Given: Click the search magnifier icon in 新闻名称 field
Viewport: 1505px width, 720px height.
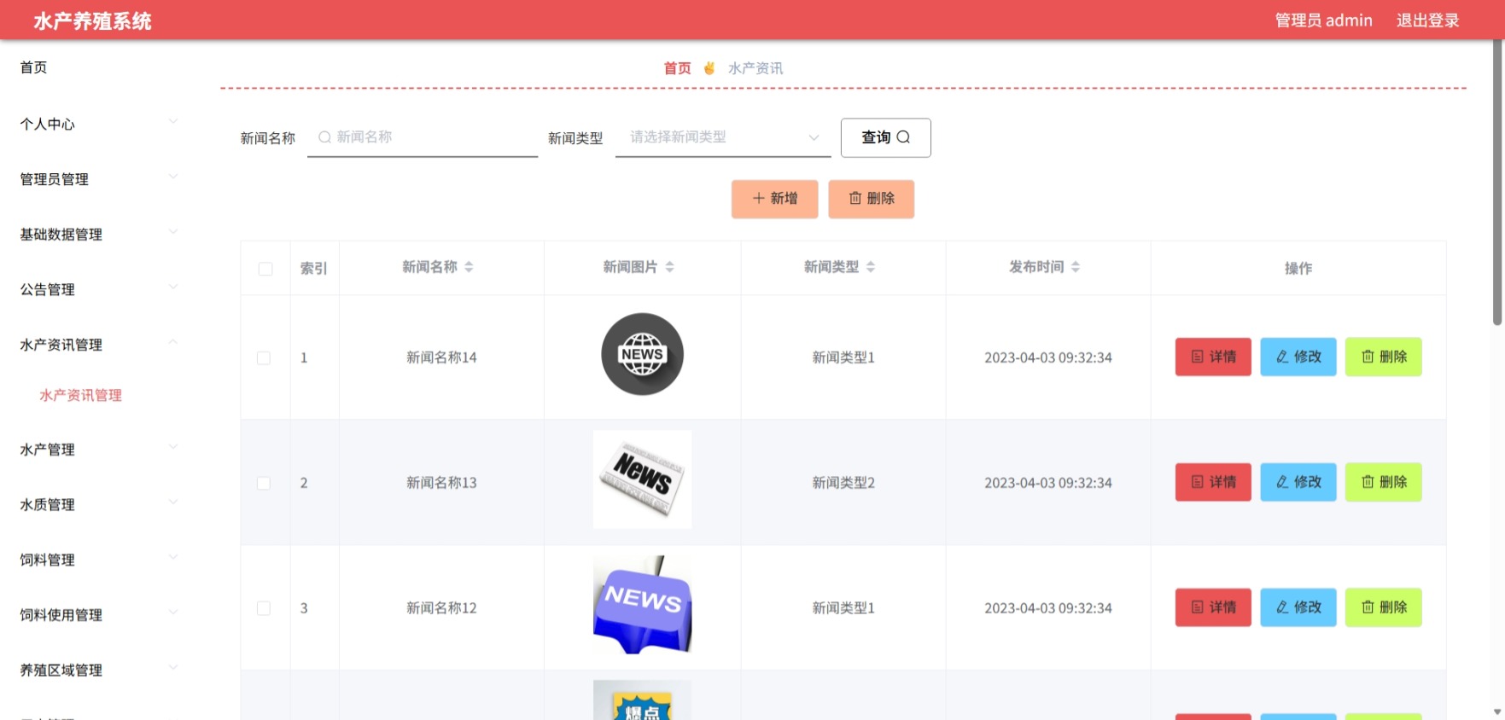Looking at the screenshot, I should point(324,137).
